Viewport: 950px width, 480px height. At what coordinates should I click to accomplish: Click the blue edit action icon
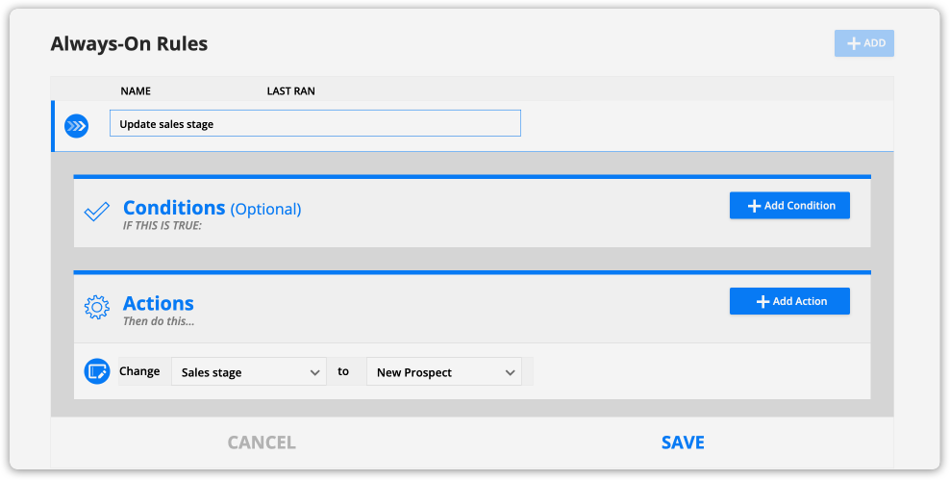97,371
